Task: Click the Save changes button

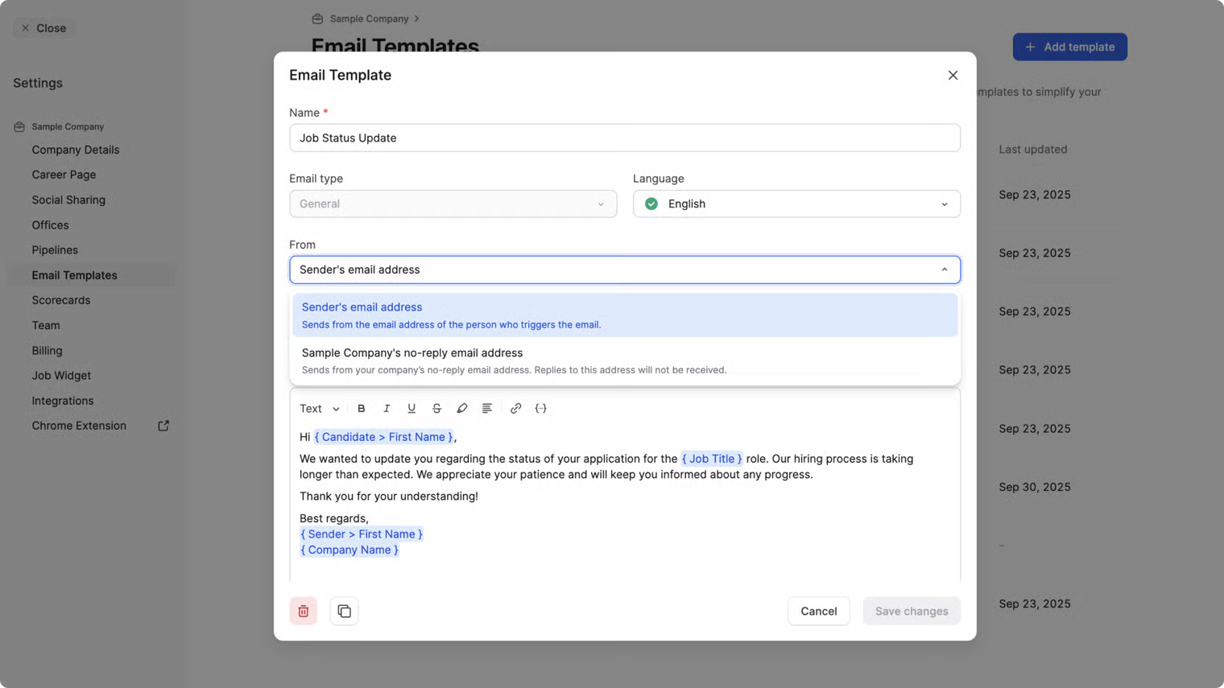Action: coord(911,612)
